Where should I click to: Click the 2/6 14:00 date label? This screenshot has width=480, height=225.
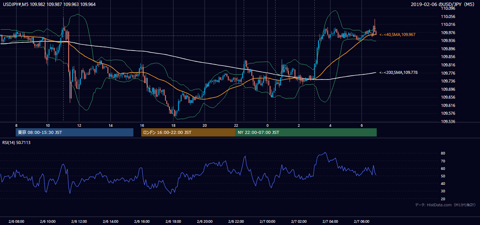pyautogui.click(x=110, y=221)
